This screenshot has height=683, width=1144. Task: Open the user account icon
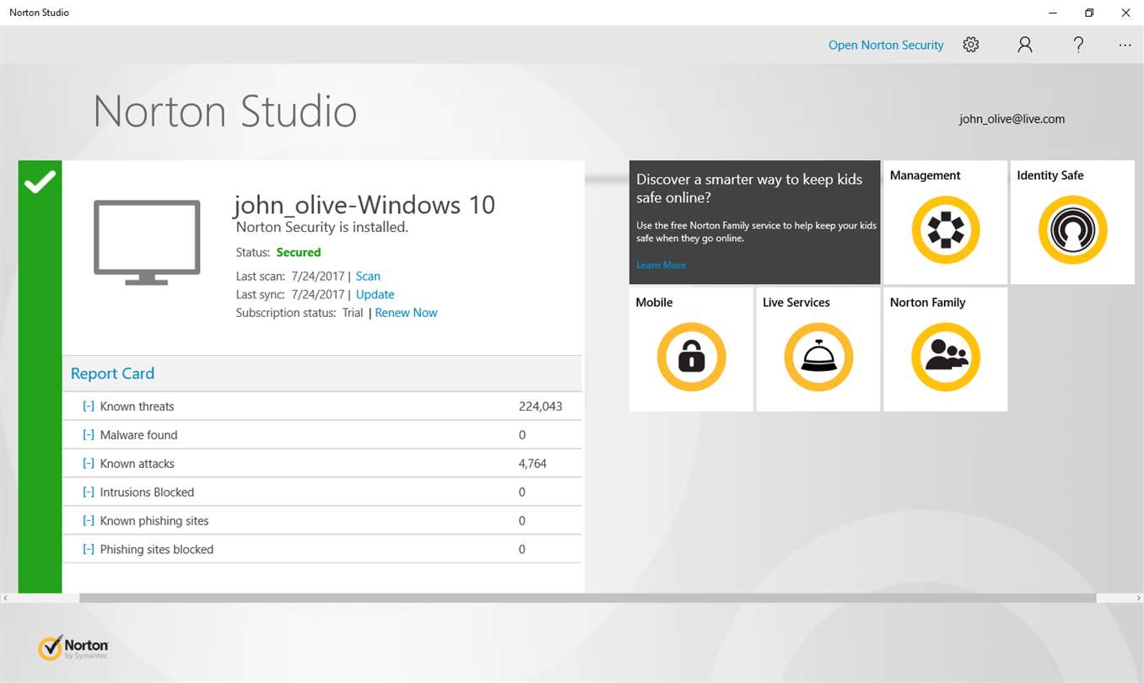(1025, 45)
